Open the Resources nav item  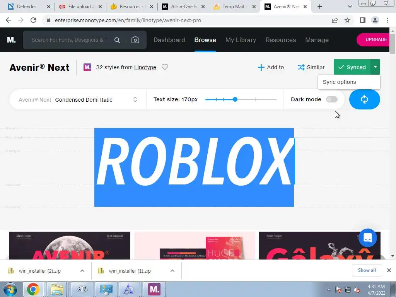tap(281, 40)
